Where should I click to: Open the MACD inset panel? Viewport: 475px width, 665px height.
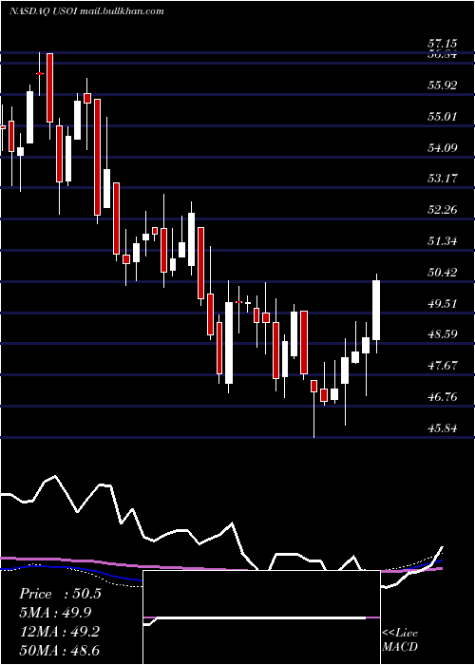(x=261, y=617)
